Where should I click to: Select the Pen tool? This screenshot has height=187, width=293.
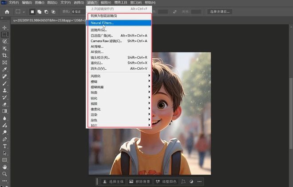coord(4,139)
